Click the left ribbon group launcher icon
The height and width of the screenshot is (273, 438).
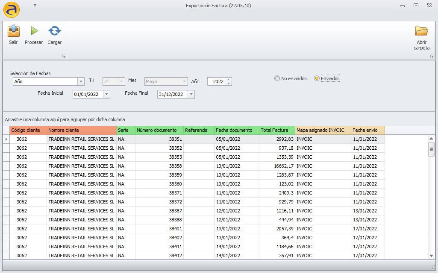pyautogui.click(x=64, y=56)
